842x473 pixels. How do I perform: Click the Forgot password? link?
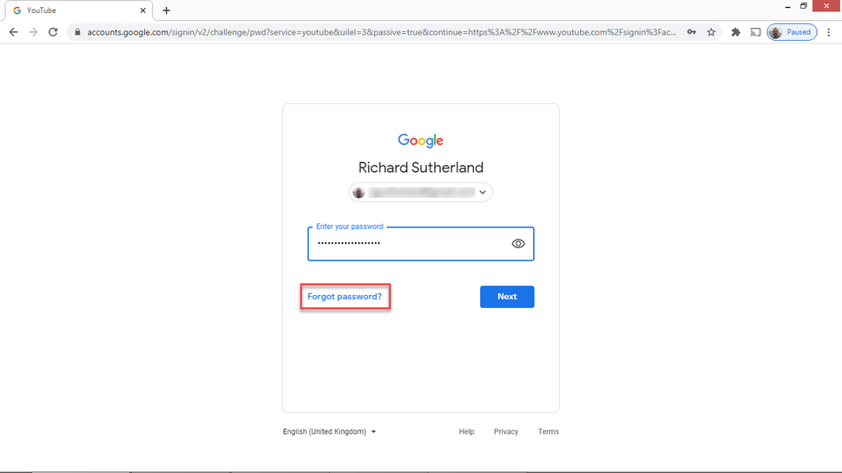(x=345, y=297)
